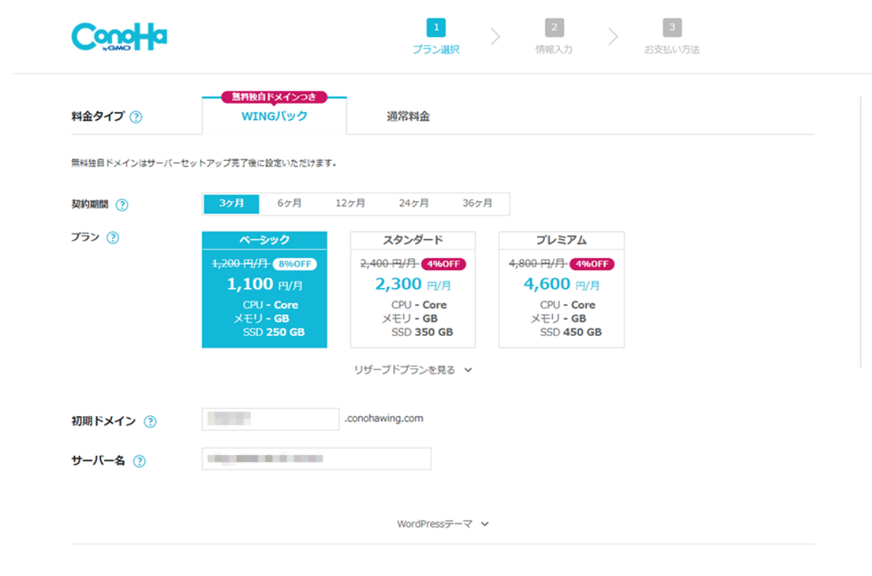This screenshot has height=576, width=872.
Task: Expand the WordPressテーマ section
Action: coord(443,524)
